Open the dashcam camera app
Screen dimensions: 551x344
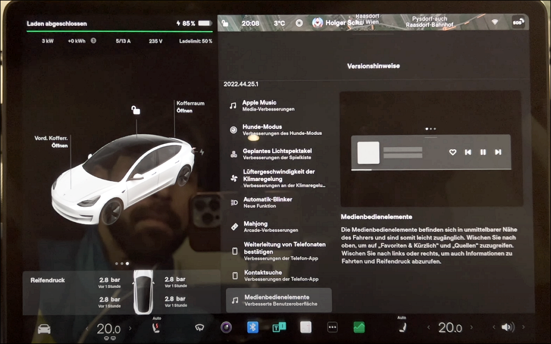pos(227,327)
